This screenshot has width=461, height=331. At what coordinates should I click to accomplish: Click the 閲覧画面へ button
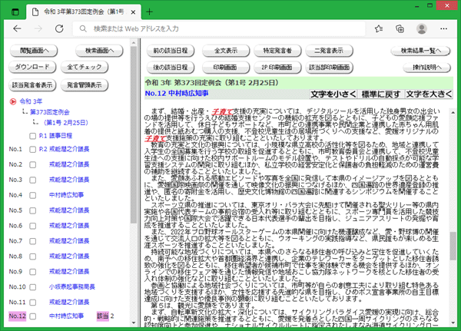34,51
